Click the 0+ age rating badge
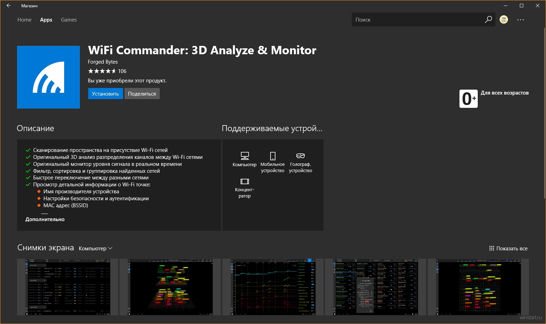Viewport: 546px width, 324px height. pyautogui.click(x=469, y=99)
